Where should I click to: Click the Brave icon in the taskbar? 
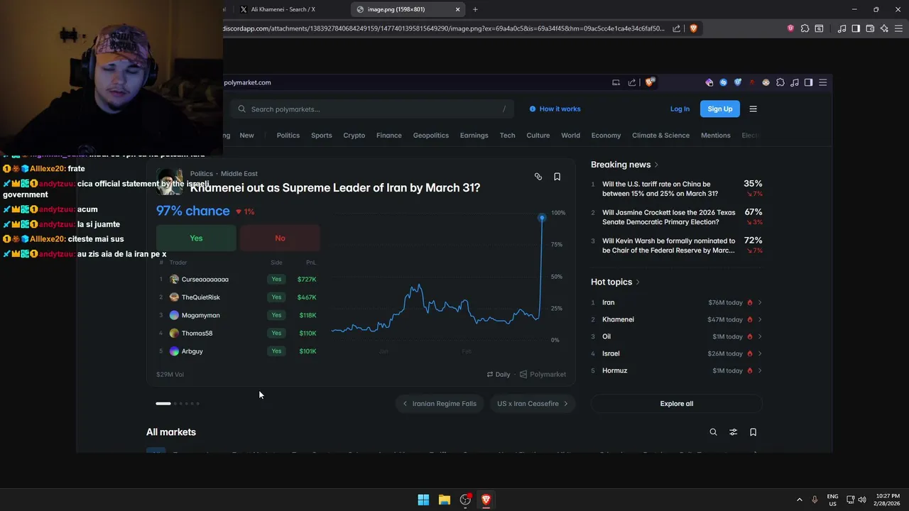click(x=486, y=500)
